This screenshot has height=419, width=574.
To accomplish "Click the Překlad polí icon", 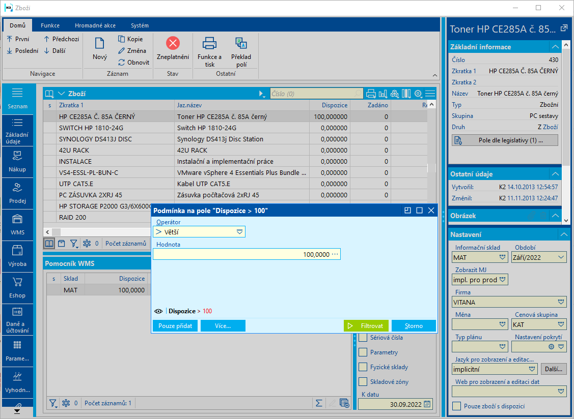I will tap(240, 43).
